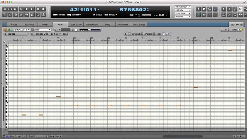The width and height of the screenshot is (247, 139).
Task: Switch to the Tracks tab
Action: 14,24
